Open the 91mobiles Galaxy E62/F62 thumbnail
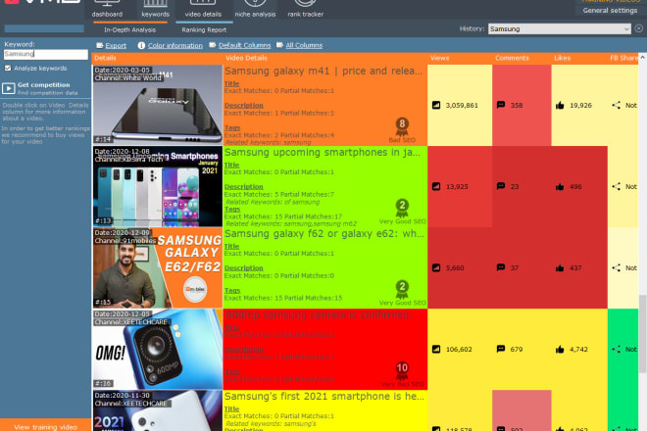 point(158,267)
